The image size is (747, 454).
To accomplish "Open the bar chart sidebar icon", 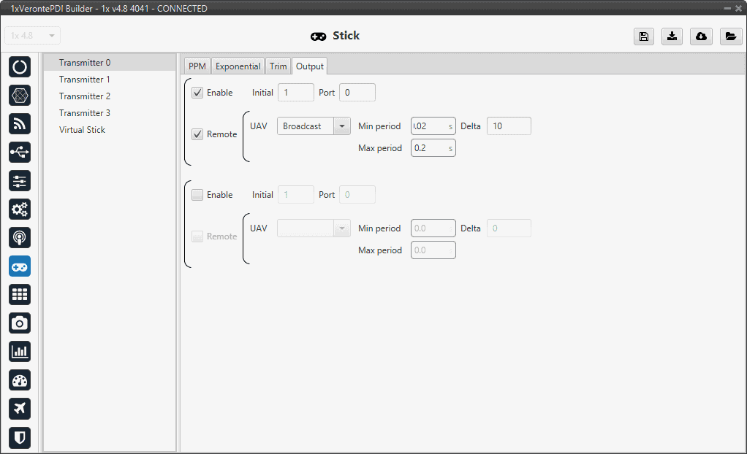I will 20,352.
